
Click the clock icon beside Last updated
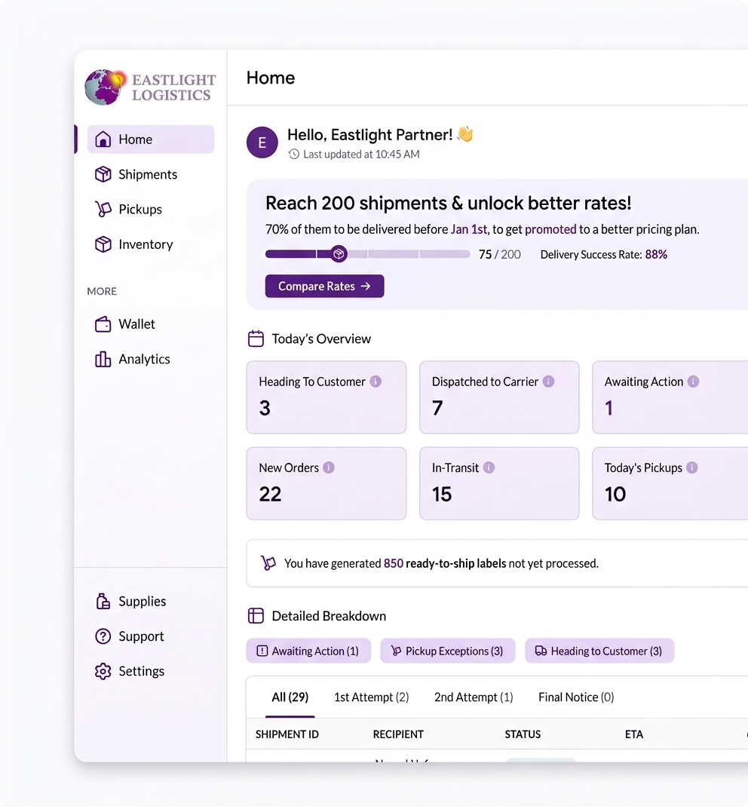tap(293, 155)
